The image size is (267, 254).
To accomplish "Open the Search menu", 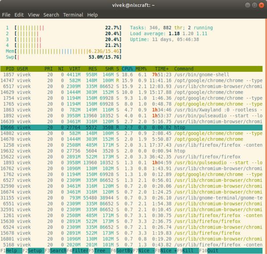I will pyautogui.click(x=51, y=15).
